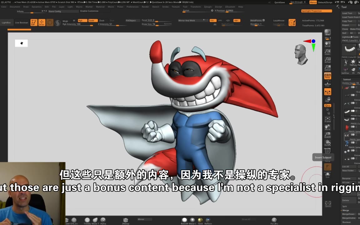
Task: Select the Reflect material icon
Action: (208, 221)
